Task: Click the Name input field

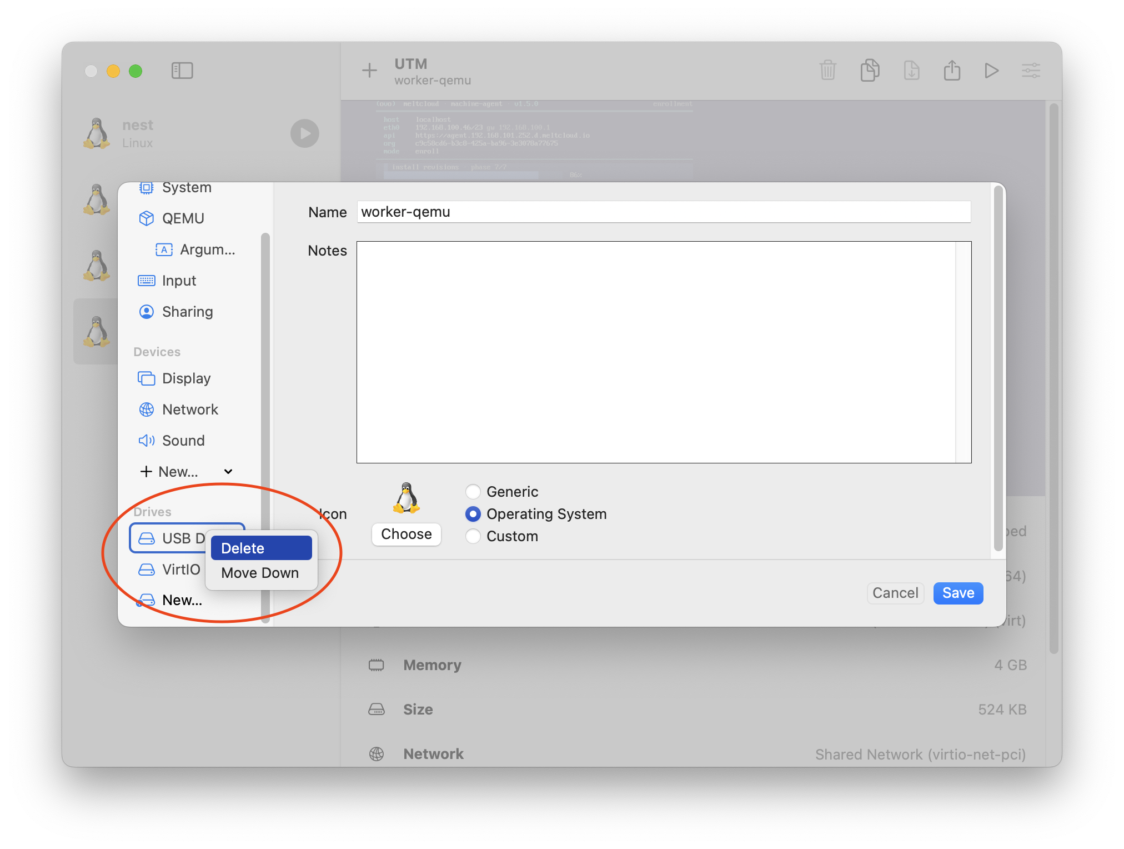Action: [664, 212]
